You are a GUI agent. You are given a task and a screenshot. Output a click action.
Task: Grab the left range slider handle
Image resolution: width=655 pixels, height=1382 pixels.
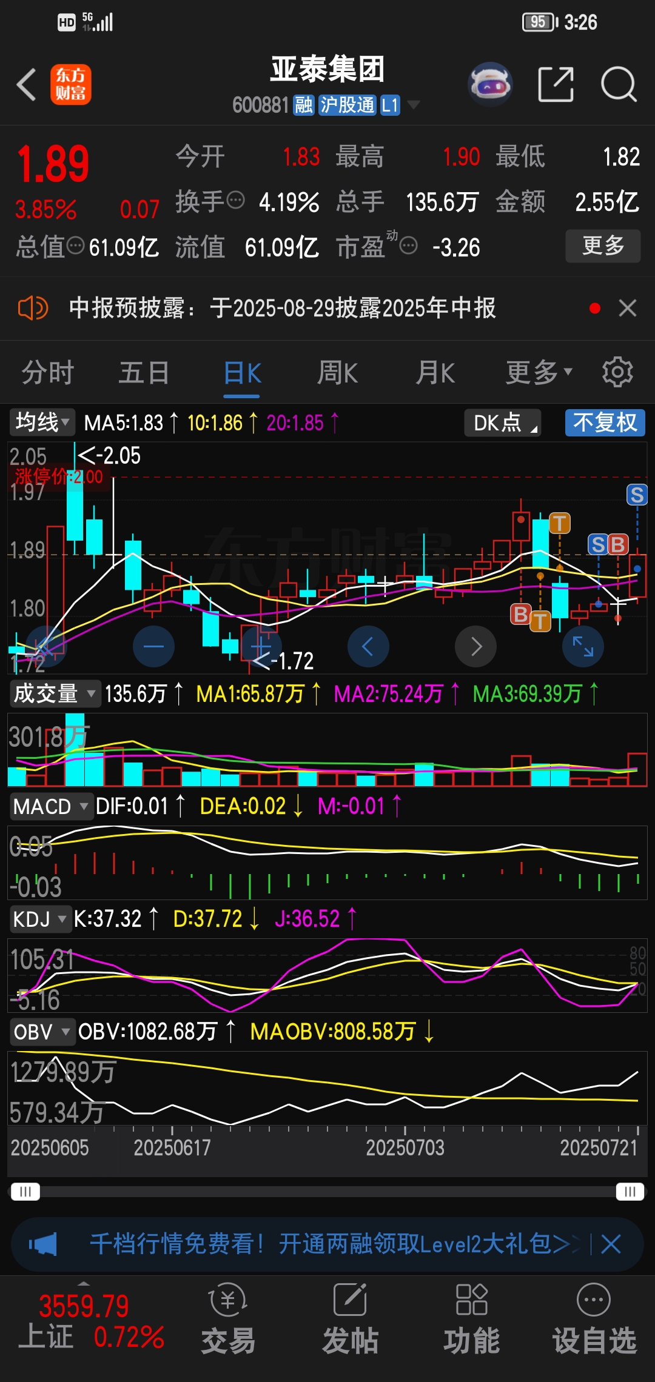tap(25, 1192)
